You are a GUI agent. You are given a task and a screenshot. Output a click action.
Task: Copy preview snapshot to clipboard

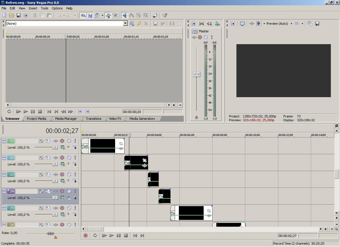309,24
